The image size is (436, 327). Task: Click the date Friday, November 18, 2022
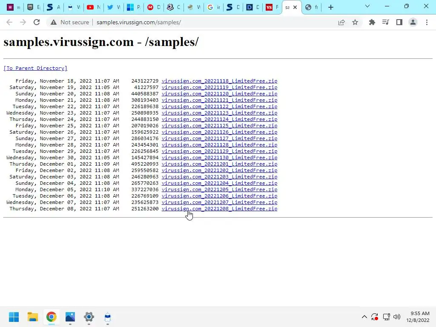point(54,81)
